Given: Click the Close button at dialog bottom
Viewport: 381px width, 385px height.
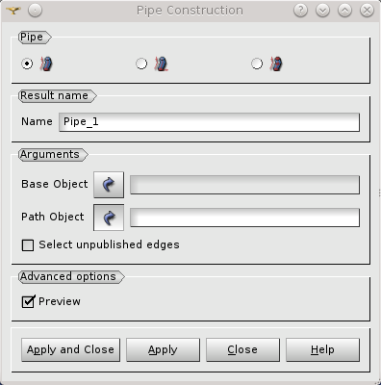Looking at the screenshot, I should point(242,349).
